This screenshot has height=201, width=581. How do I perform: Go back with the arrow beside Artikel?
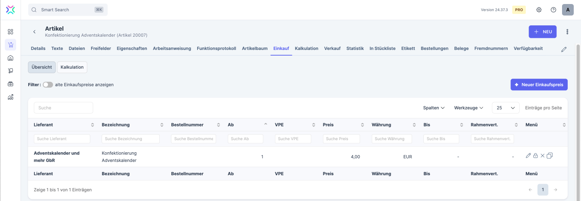[x=35, y=32]
